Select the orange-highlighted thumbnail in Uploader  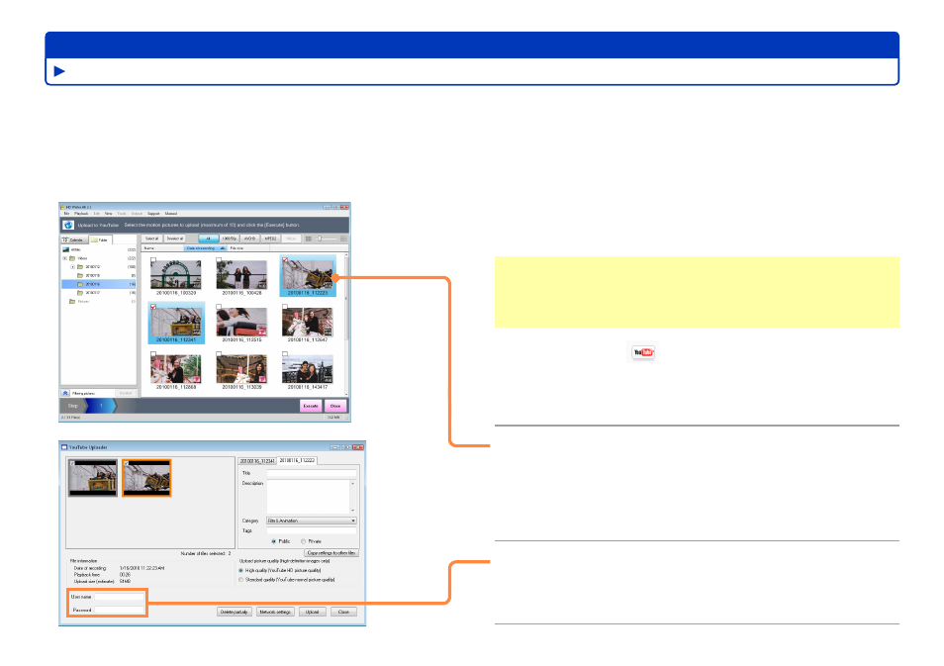[146, 478]
